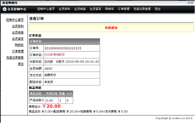Close the 查看购物车 popup via 关闭
The image size is (195, 123).
tap(190, 3)
